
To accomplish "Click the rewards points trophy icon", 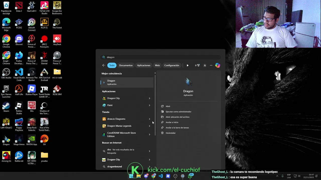I will [x=197, y=65].
